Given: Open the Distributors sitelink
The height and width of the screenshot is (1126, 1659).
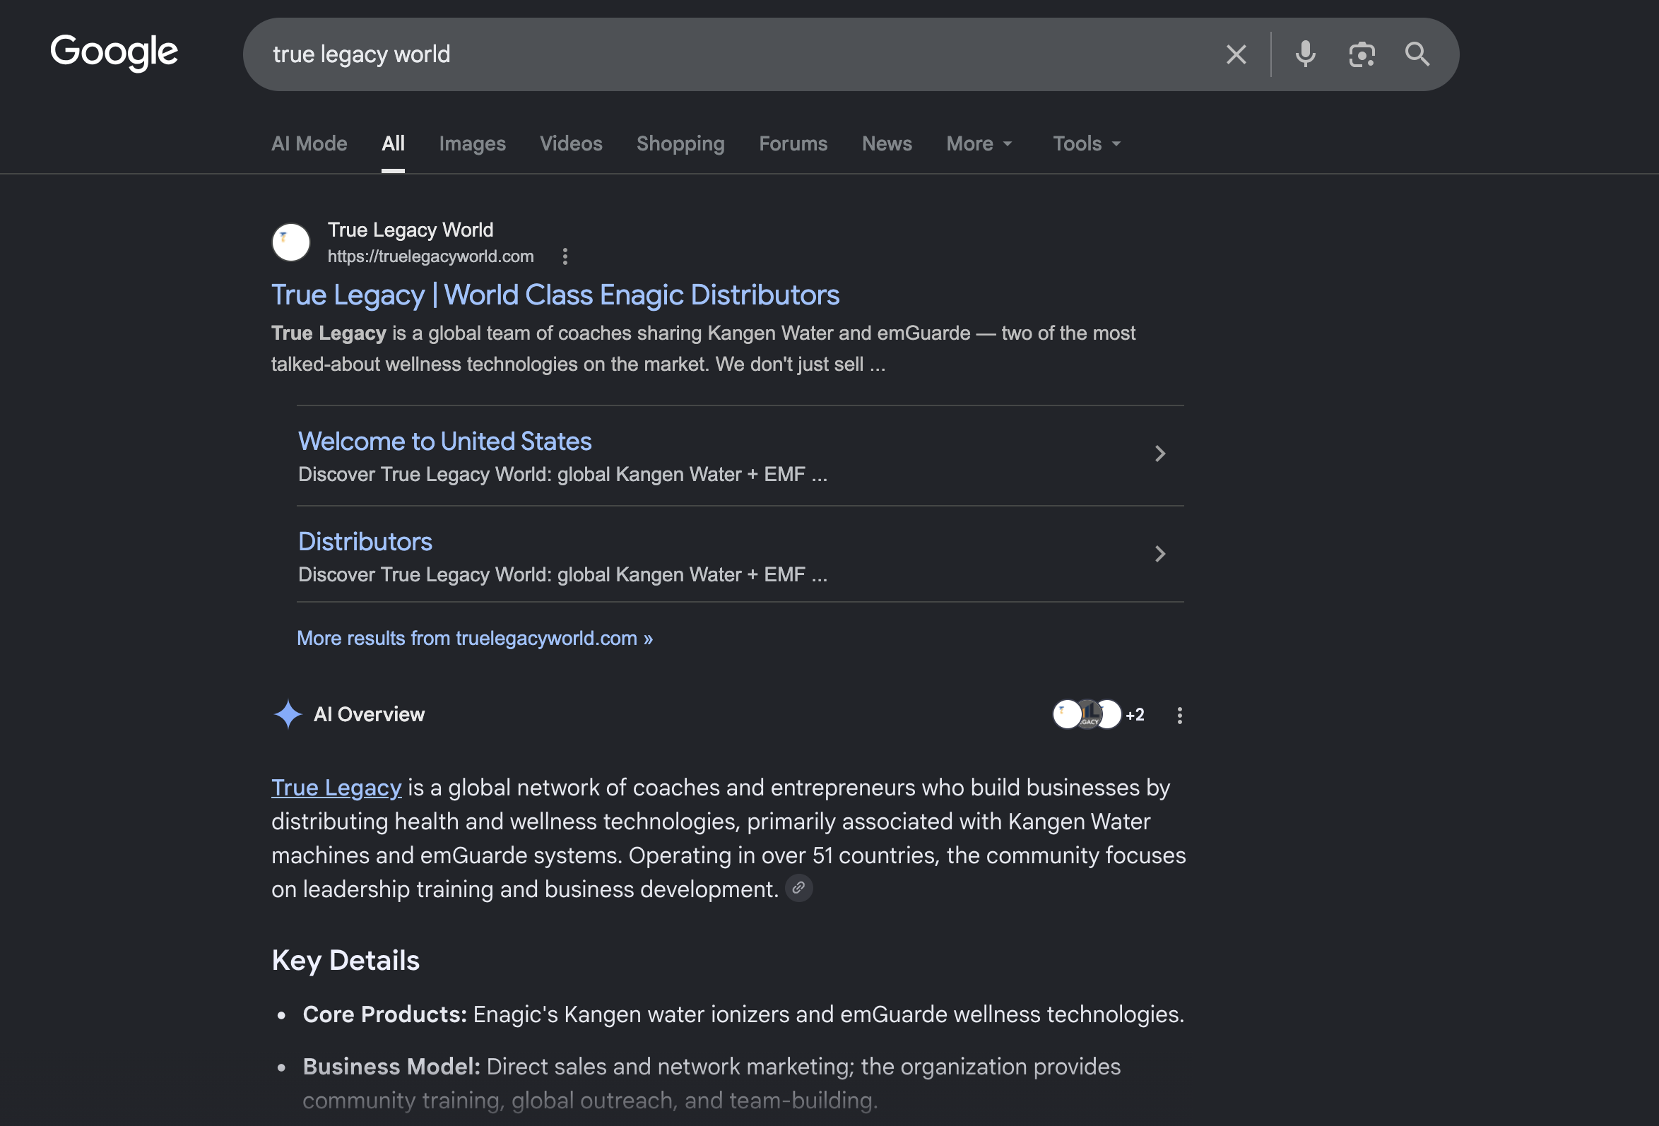Looking at the screenshot, I should tap(365, 542).
